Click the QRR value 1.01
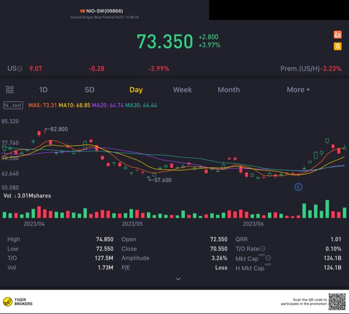This screenshot has height=314, width=349. [x=336, y=240]
